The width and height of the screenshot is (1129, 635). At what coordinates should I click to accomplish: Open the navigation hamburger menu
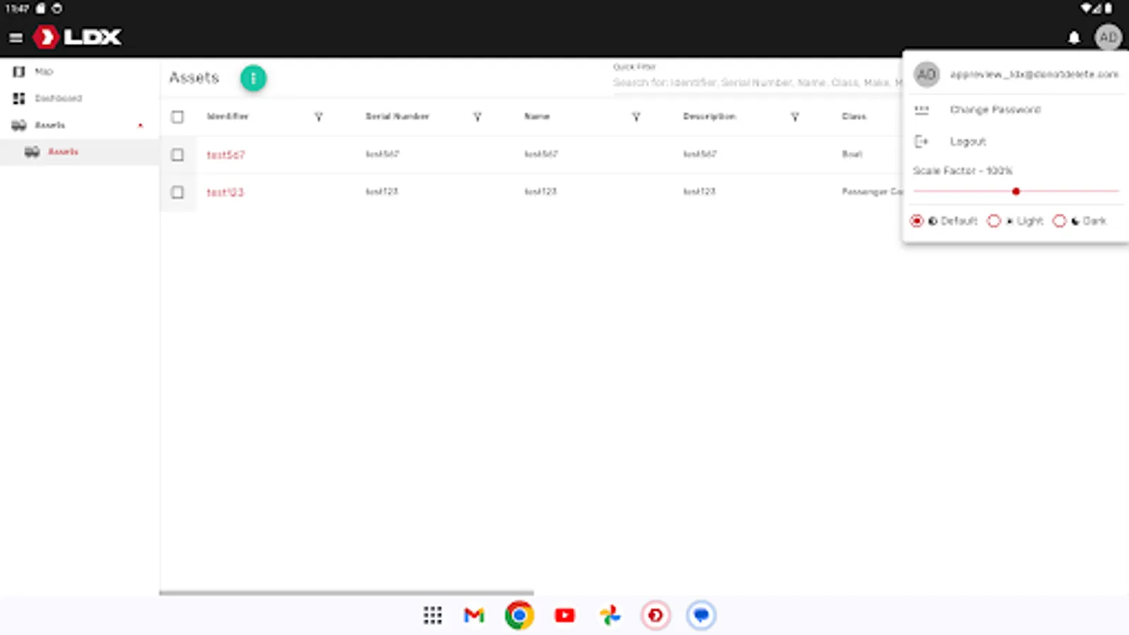tap(16, 37)
